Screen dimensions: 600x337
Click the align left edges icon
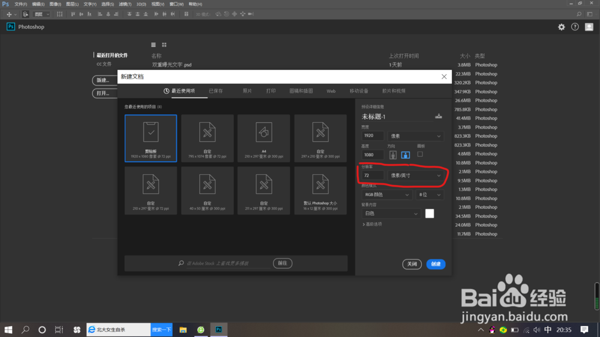click(100, 14)
